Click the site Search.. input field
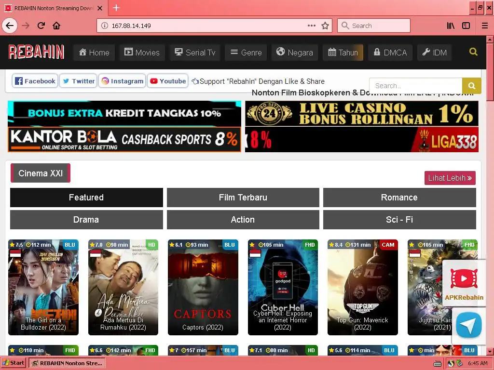Image resolution: width=494 pixels, height=370 pixels. pos(415,86)
